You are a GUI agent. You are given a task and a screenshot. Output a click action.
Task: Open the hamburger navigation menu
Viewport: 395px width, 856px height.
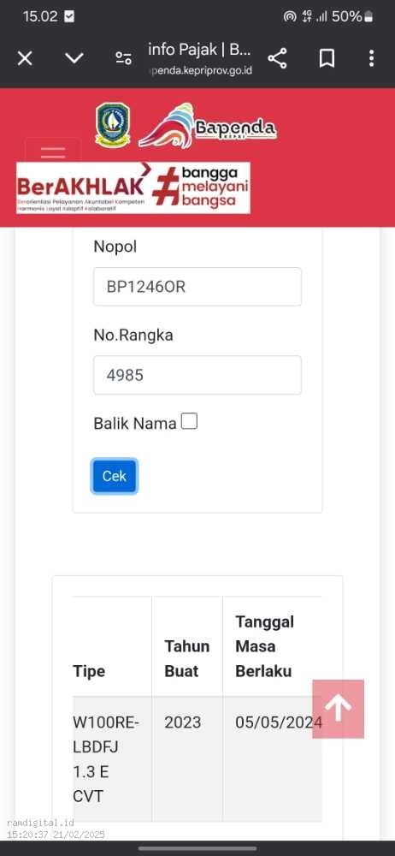(53, 152)
